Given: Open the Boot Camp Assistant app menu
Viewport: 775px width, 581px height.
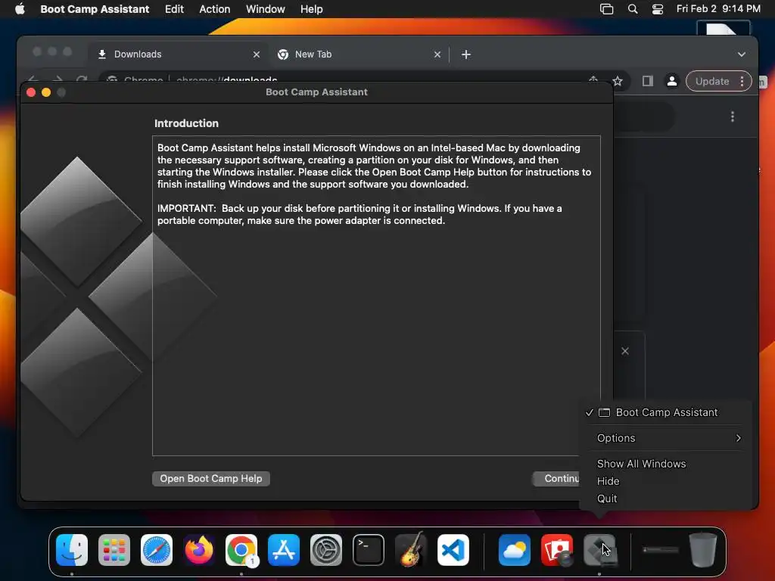Looking at the screenshot, I should tap(95, 9).
